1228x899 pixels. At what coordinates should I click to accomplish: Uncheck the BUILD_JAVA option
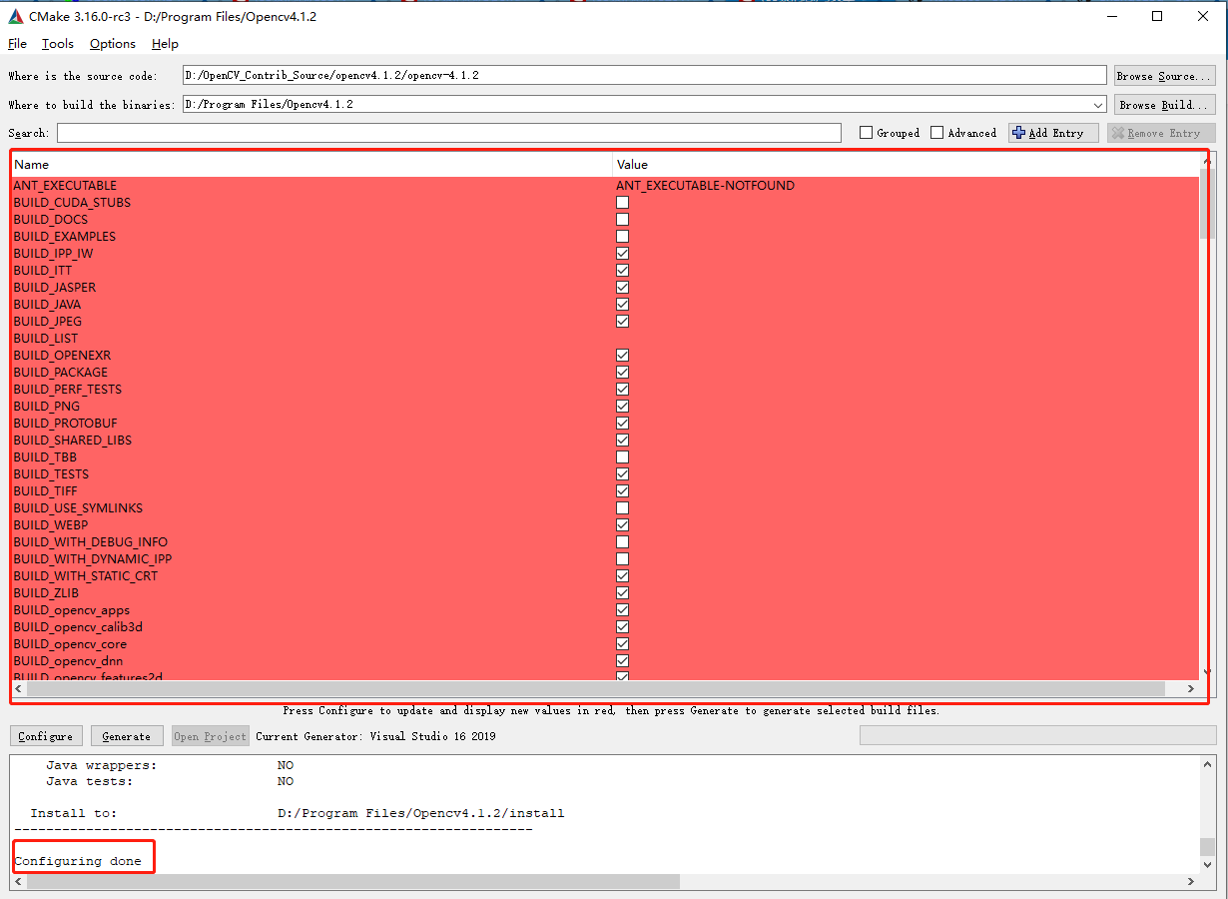tap(622, 304)
